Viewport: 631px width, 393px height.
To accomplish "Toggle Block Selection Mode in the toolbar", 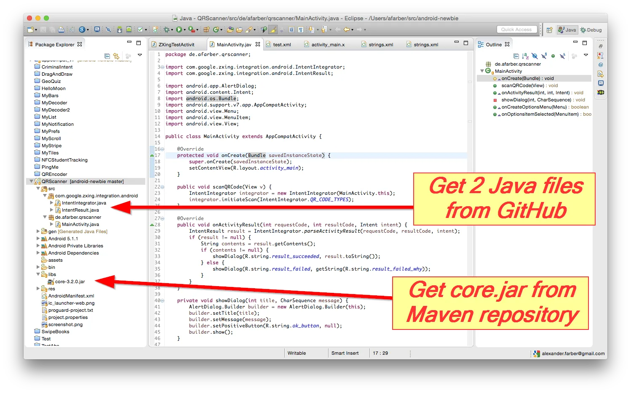I will coord(291,29).
